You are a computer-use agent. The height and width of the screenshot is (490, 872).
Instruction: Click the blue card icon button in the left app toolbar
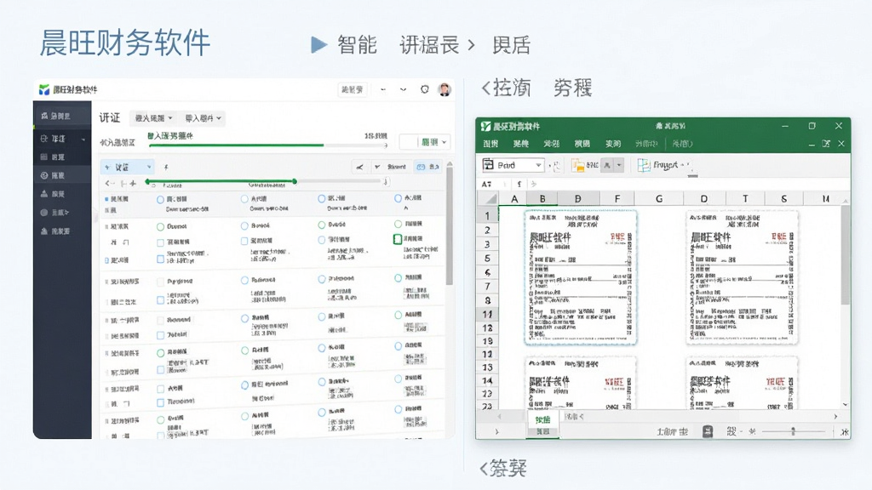point(427,167)
